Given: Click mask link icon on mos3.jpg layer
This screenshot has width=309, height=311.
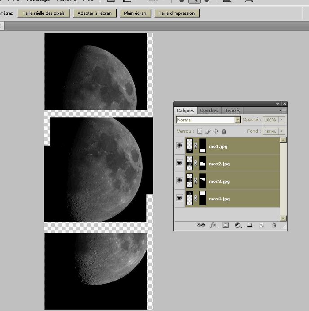Looking at the screenshot, I should [x=196, y=181].
